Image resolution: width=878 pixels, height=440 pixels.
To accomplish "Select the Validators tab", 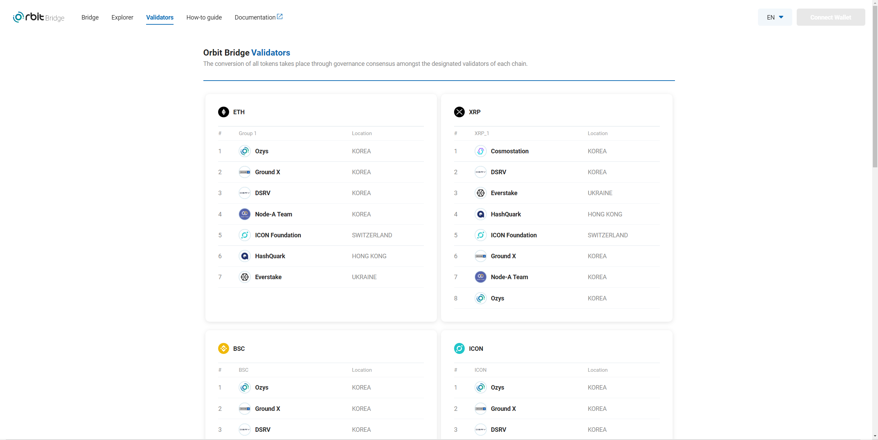I will pyautogui.click(x=160, y=17).
